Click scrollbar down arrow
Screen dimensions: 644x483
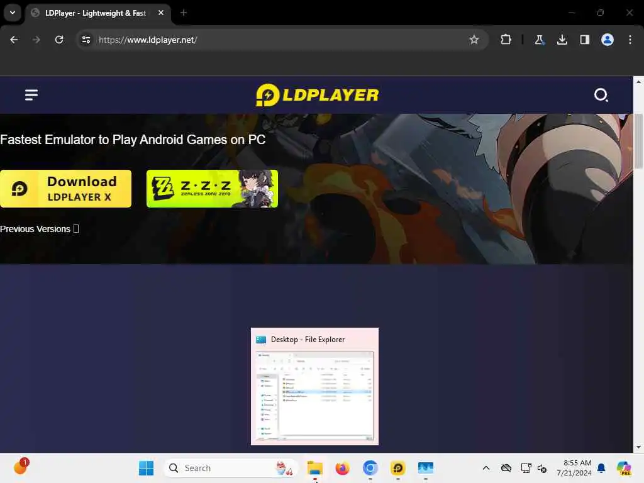click(x=638, y=447)
